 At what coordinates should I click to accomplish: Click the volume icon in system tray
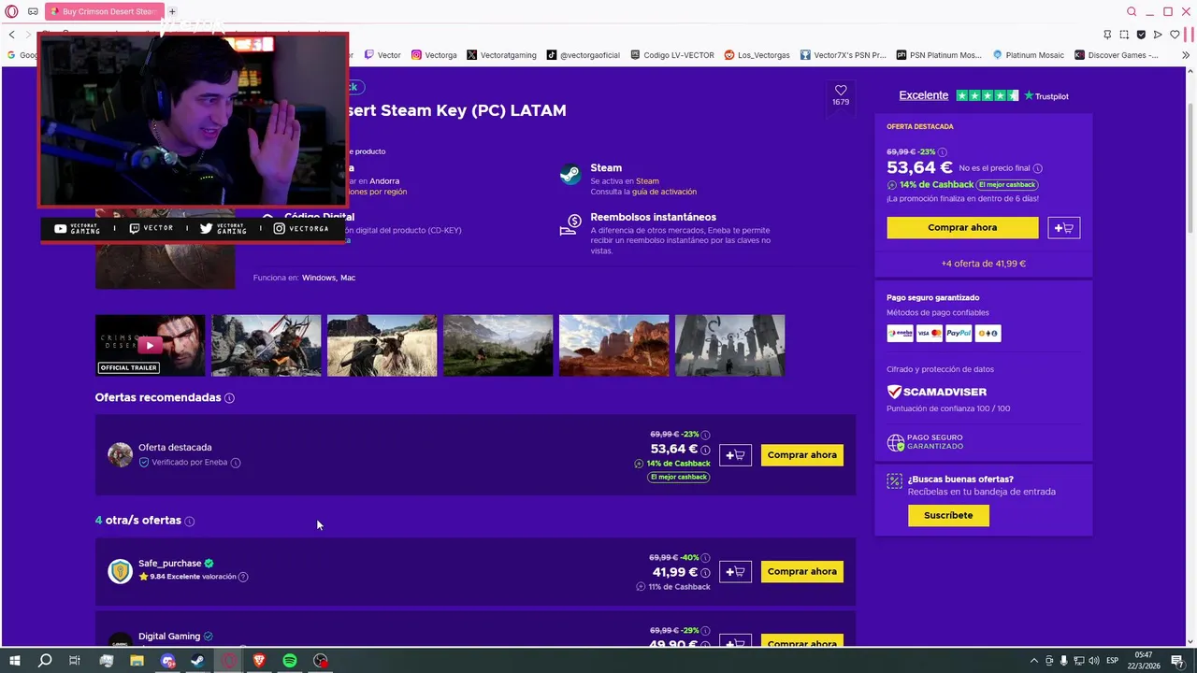[x=1094, y=661]
